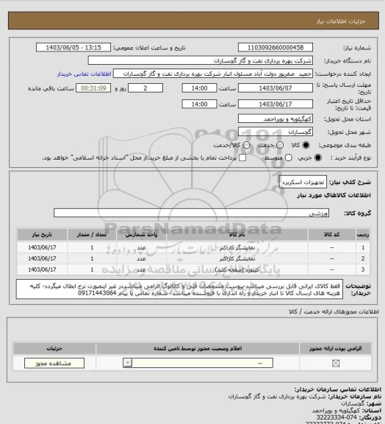The image size is (385, 424).
Task: Click the تاریخ نیاز column header
Action: 42,235
